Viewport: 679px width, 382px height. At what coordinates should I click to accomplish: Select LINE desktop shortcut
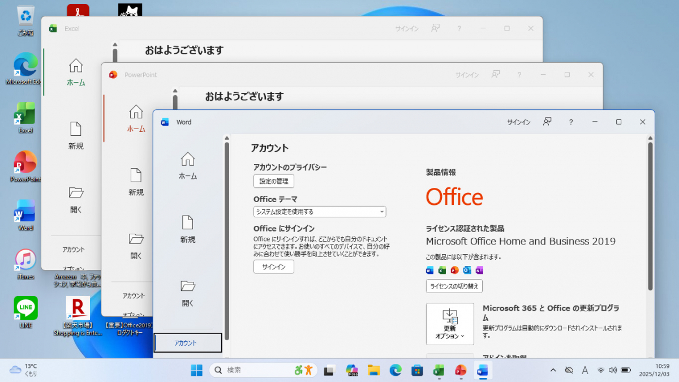click(25, 312)
